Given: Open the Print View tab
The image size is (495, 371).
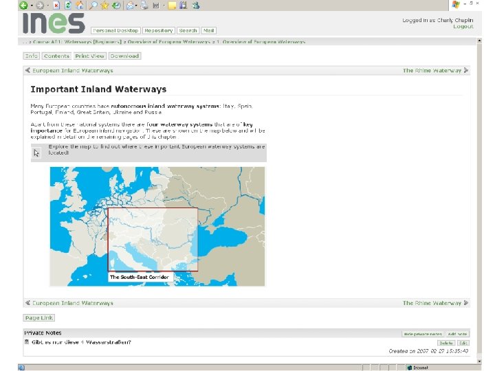Looking at the screenshot, I should [x=89, y=56].
